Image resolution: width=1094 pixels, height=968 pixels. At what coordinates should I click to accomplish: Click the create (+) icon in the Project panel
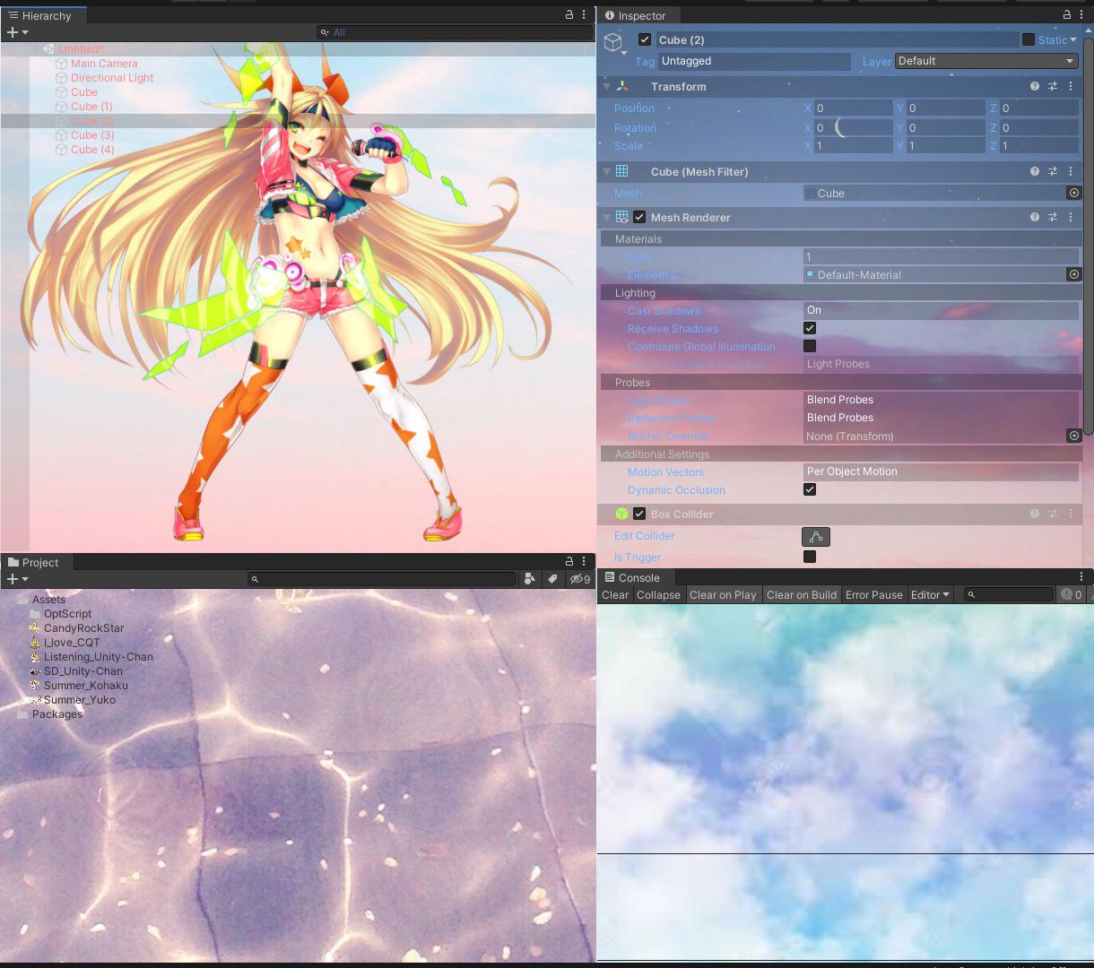(12, 579)
